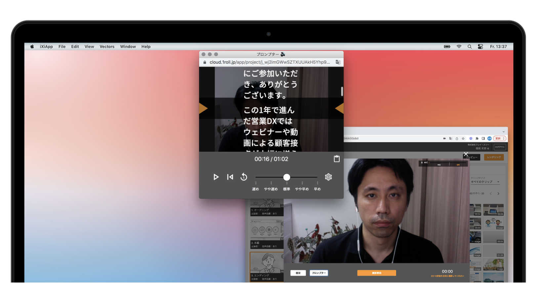
Task: Advance script with the right orange arrow
Action: tap(339, 108)
